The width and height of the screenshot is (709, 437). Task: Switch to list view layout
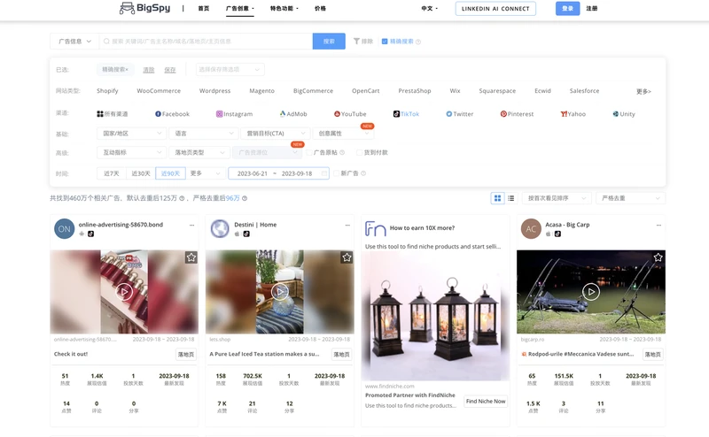(x=511, y=198)
